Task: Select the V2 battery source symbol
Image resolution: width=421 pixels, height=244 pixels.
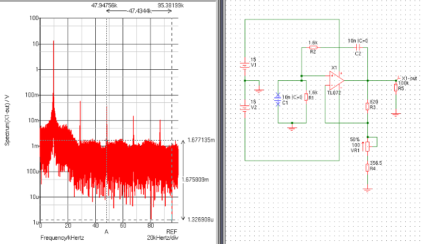Action: pyautogui.click(x=244, y=108)
